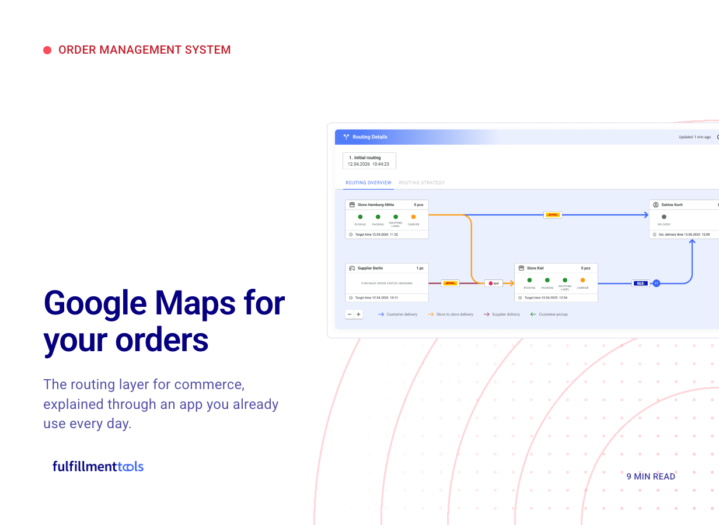Click 'Purchase order status unknown' text

(387, 283)
